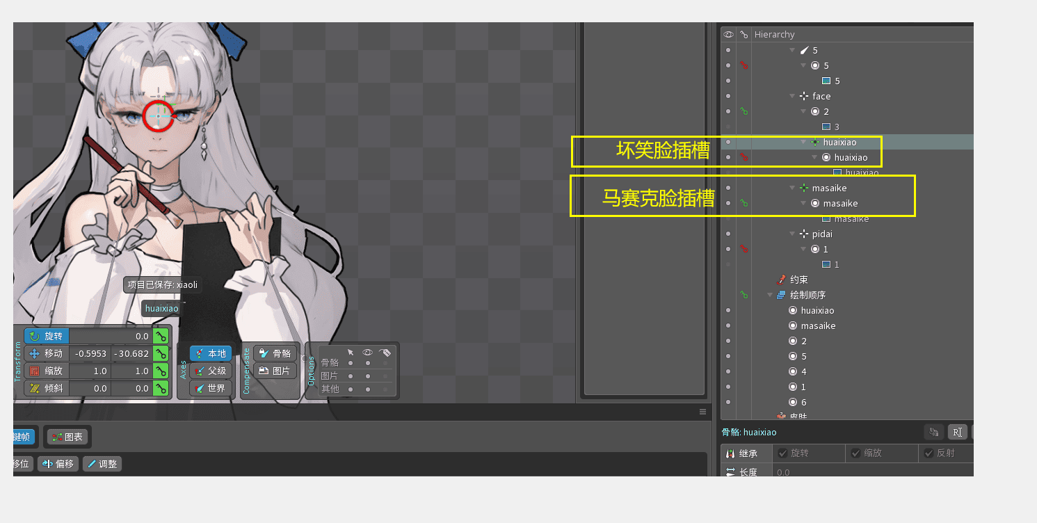Click the red key icon for huaixiao slot
Viewport: 1037px width, 523px height.
click(x=744, y=158)
